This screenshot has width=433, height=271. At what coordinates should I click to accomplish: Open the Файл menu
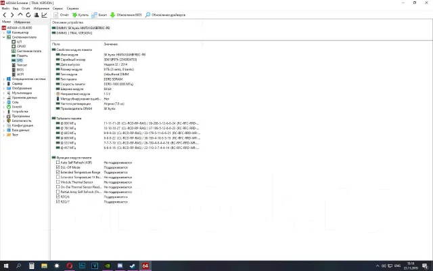[x=5, y=8]
